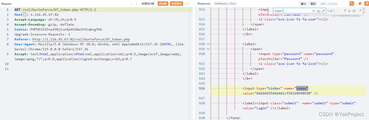Jump to next match in find widget
This screenshot has width=369, height=120.
coord(350,11)
